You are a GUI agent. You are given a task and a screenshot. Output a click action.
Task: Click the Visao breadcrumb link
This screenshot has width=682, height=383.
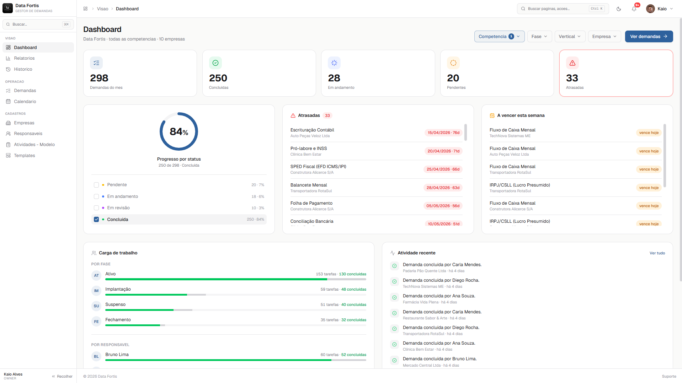pos(102,9)
